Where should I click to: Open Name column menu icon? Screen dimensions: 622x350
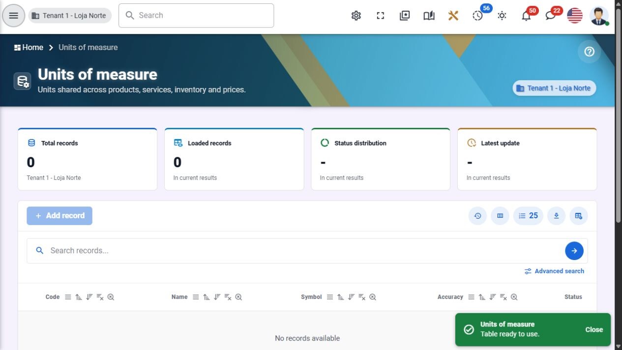tap(196, 297)
